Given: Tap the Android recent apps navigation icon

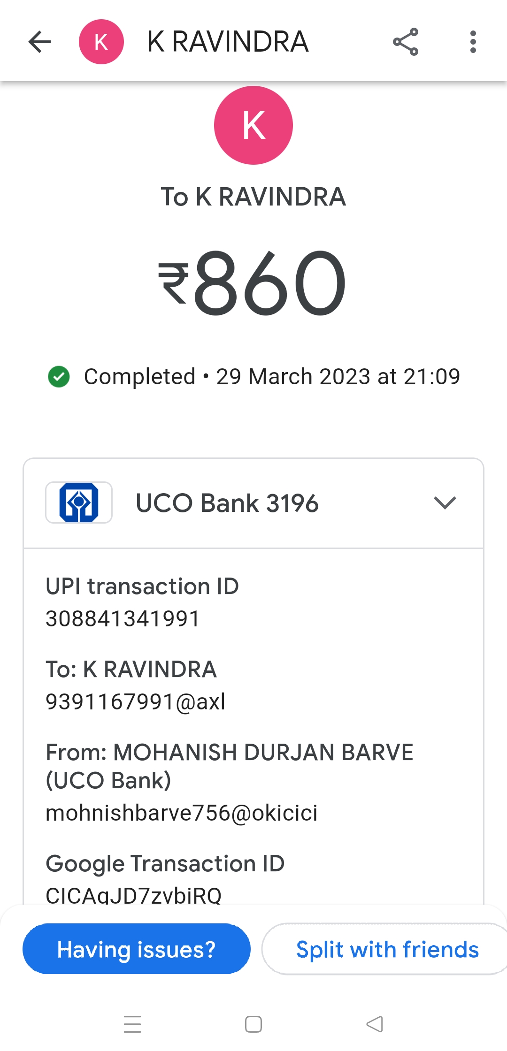Looking at the screenshot, I should click(132, 1024).
